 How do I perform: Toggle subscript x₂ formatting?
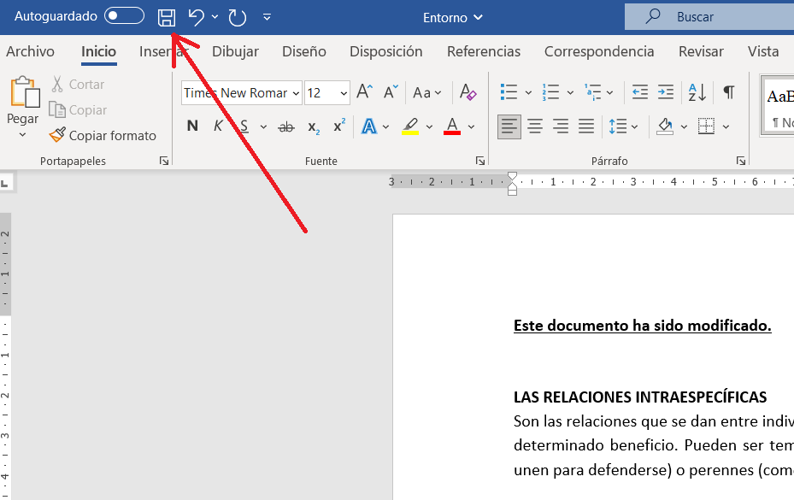click(x=314, y=127)
